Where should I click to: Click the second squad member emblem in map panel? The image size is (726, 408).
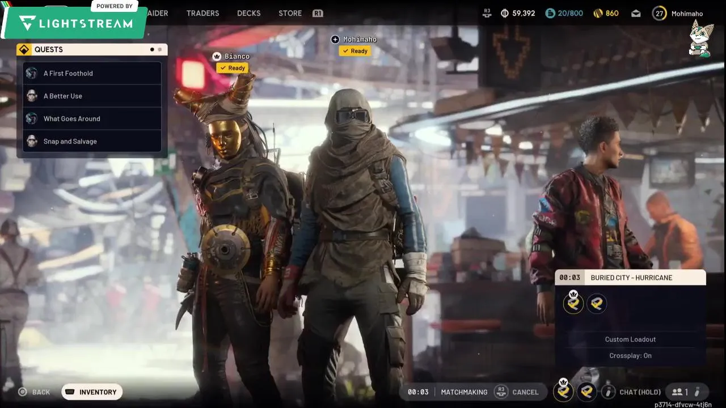point(597,304)
